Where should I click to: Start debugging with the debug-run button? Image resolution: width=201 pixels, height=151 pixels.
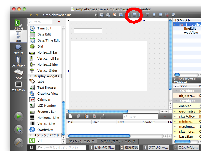pyautogui.click(x=19, y=129)
